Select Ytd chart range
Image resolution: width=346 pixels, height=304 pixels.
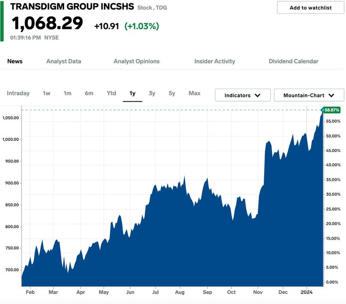pyautogui.click(x=112, y=93)
